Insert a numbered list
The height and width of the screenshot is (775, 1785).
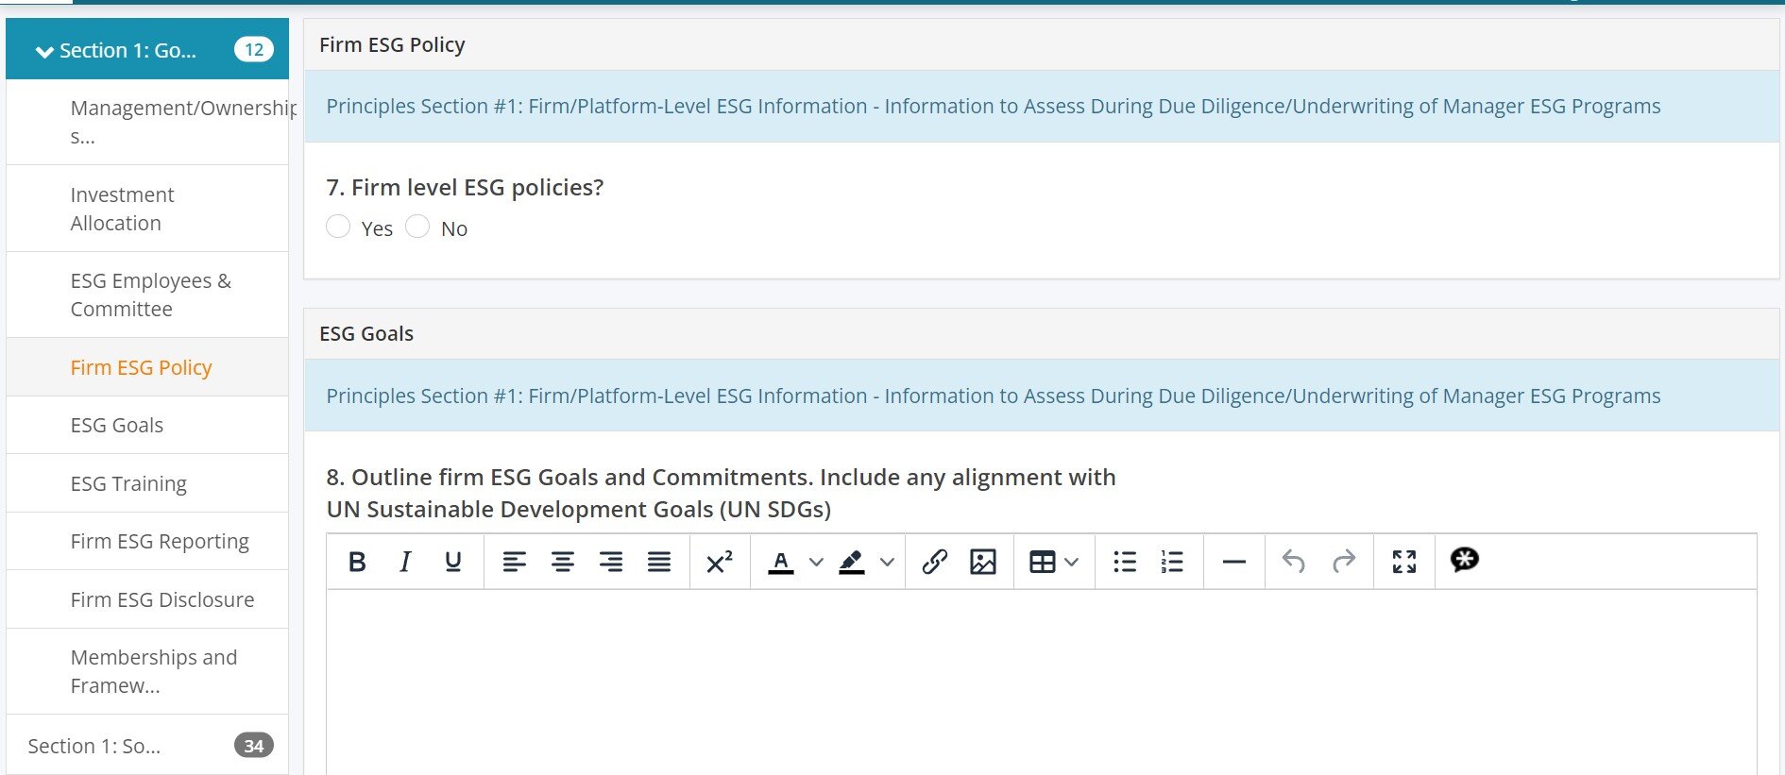click(x=1172, y=562)
